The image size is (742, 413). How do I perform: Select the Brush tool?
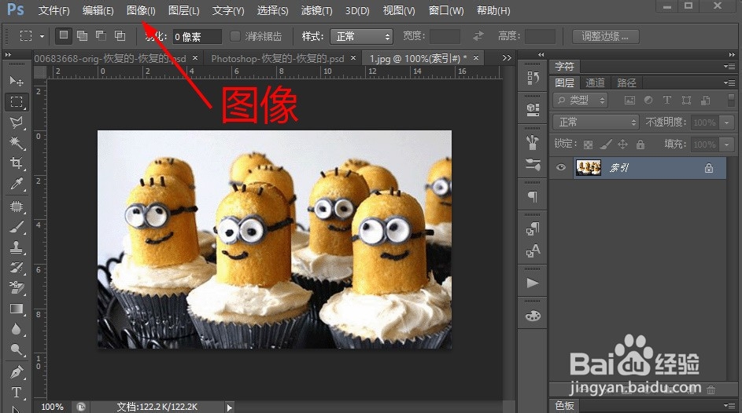tap(17, 227)
